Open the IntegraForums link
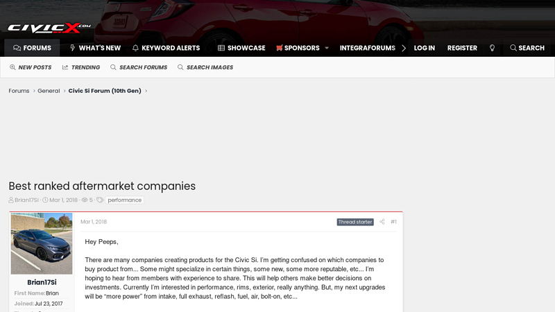 (x=368, y=48)
